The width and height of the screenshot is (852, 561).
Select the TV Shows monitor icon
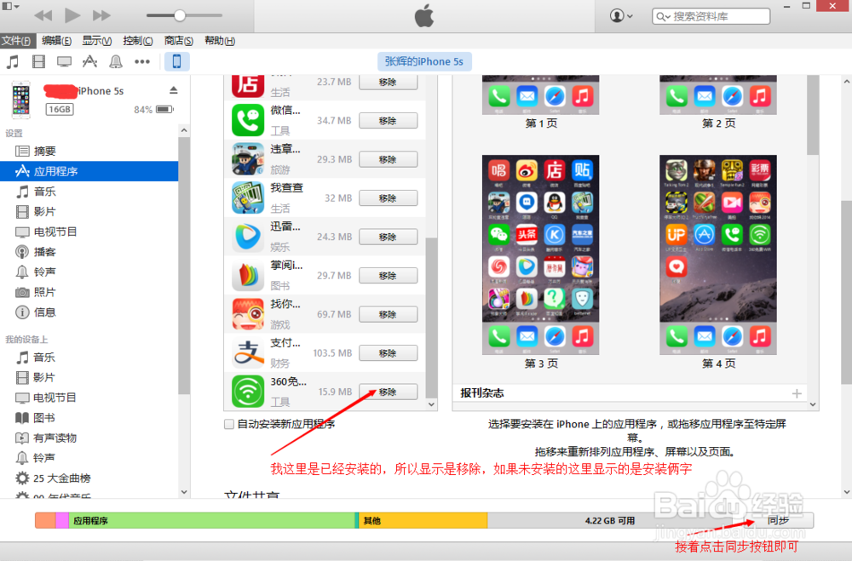click(x=63, y=60)
